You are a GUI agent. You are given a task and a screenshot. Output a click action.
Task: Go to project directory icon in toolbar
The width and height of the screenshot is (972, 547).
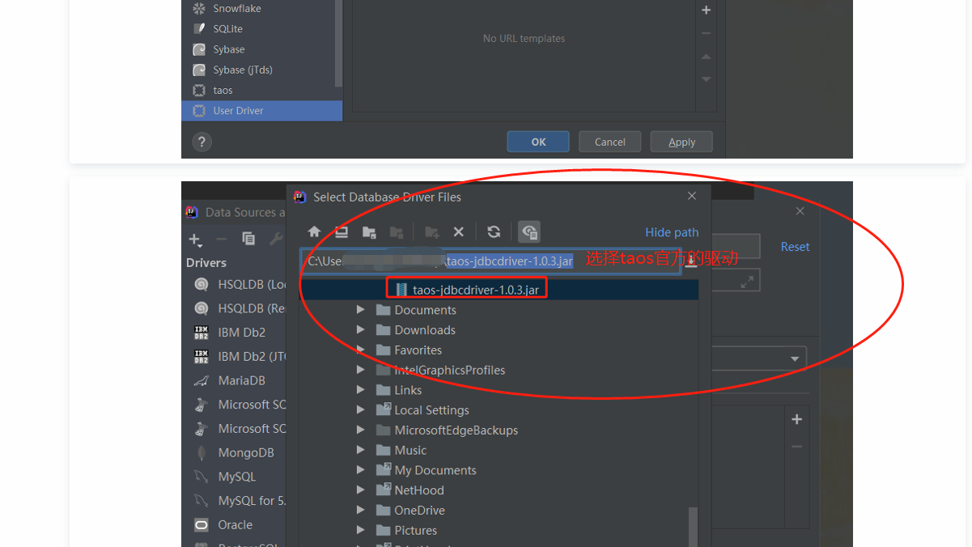click(x=369, y=232)
